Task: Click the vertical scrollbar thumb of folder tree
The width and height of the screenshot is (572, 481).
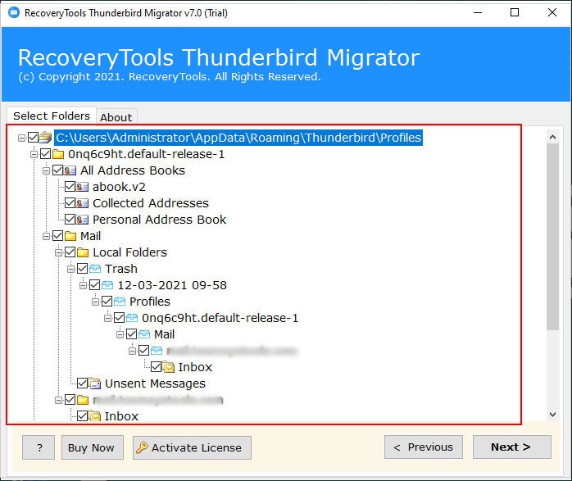Action: coord(552,237)
